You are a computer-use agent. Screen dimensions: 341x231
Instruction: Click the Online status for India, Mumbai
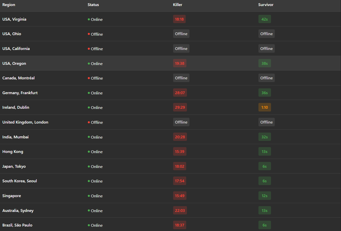tap(95, 137)
